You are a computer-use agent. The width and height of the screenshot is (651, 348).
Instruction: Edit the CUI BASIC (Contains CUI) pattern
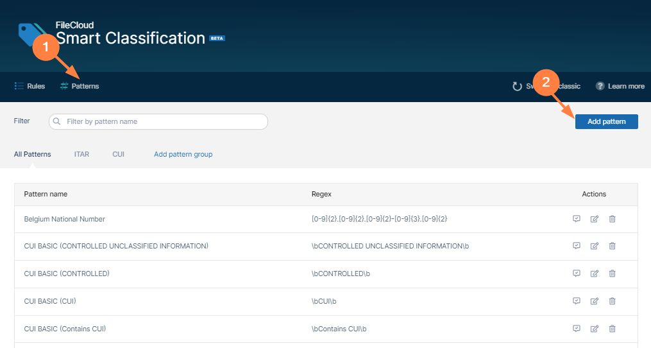[595, 329]
